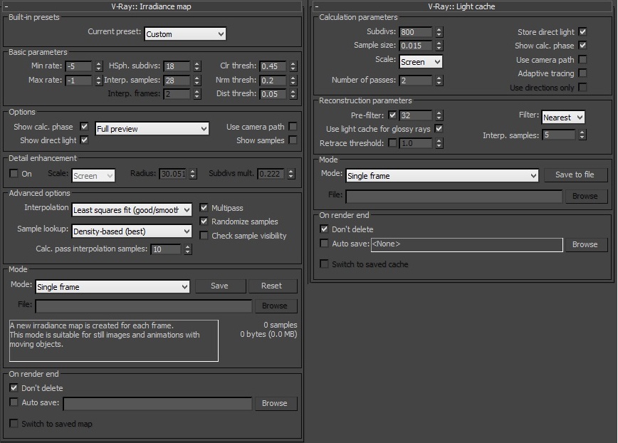Click the Calc. pass interpolation samples field
Image resolution: width=618 pixels, height=443 pixels.
click(x=167, y=249)
